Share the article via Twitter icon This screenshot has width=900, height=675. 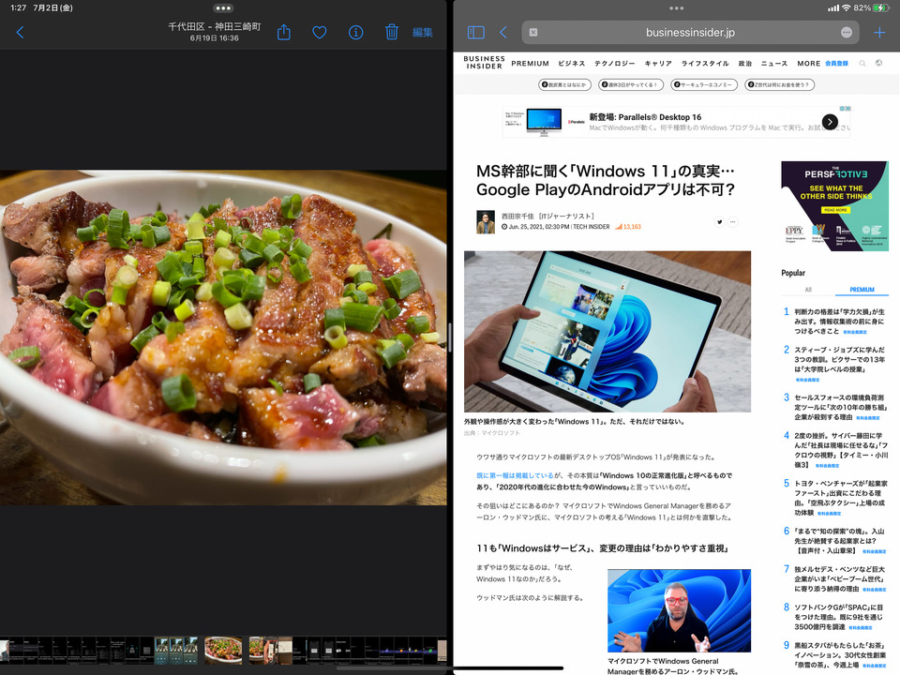(720, 222)
